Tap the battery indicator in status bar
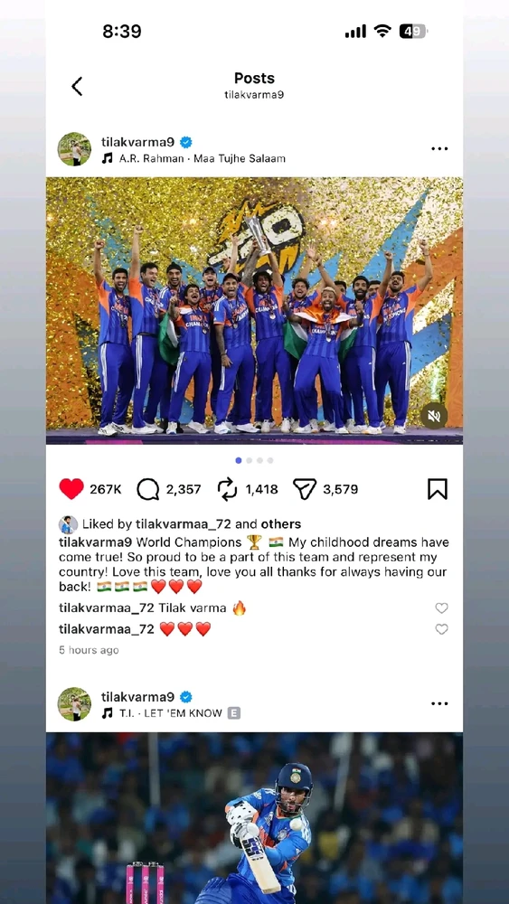The height and width of the screenshot is (904, 509). pos(413,31)
